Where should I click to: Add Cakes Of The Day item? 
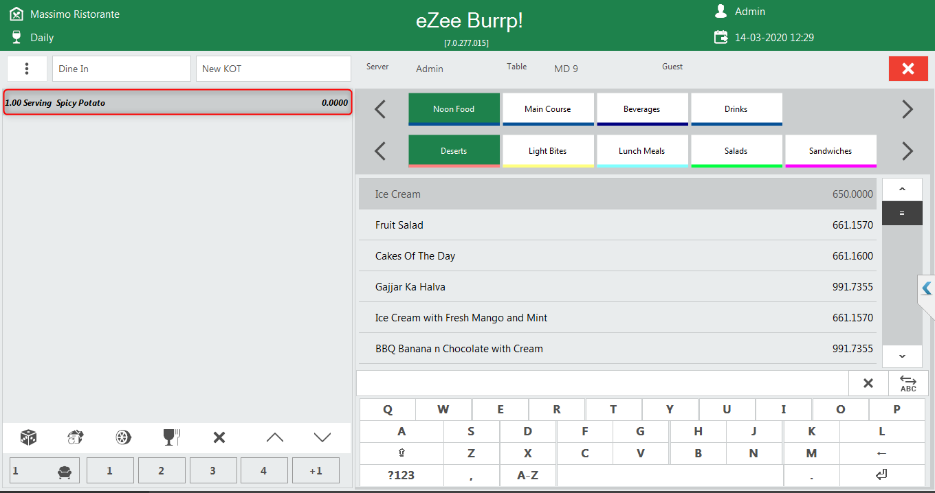tap(617, 256)
